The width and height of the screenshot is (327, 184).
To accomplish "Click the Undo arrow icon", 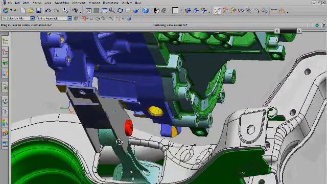I will coord(48,10).
